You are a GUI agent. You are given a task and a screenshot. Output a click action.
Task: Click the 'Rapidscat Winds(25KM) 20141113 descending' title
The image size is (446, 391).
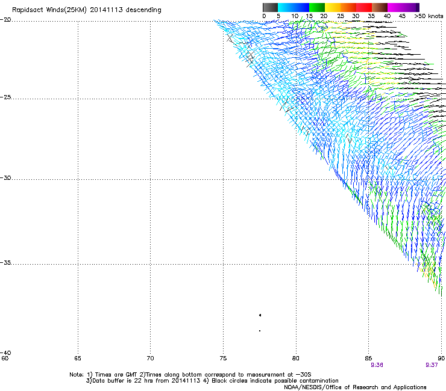coord(87,10)
